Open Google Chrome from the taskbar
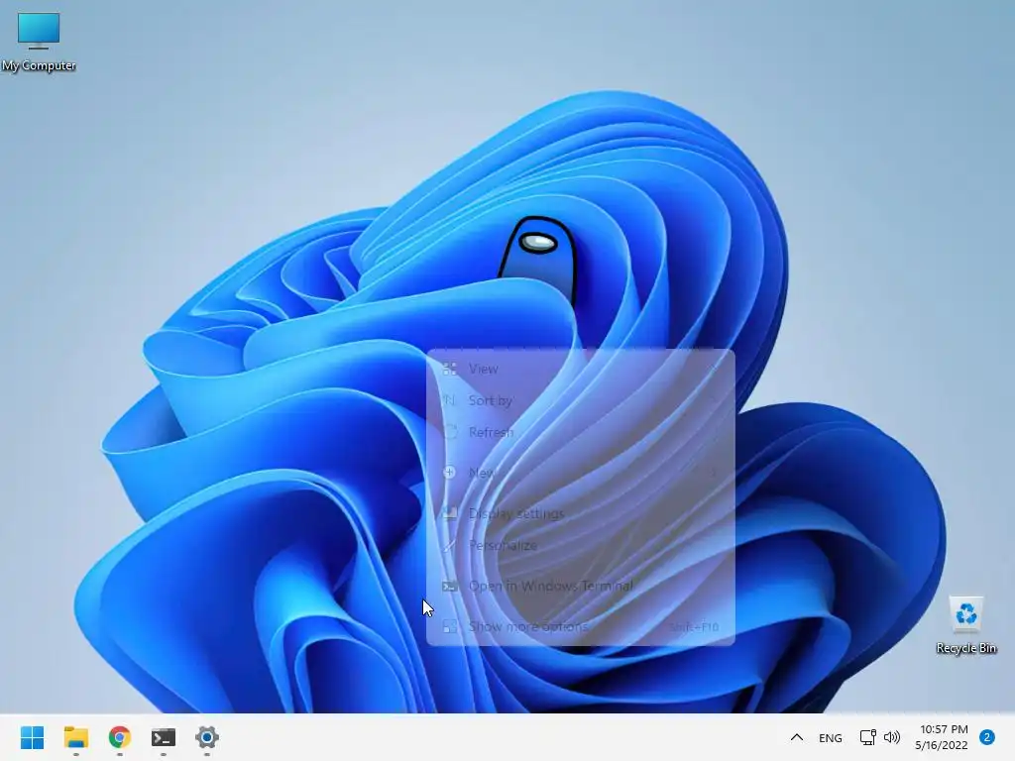 tap(120, 737)
